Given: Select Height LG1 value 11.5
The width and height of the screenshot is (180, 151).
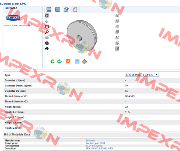Looking at the screenshot, I should (127, 112).
